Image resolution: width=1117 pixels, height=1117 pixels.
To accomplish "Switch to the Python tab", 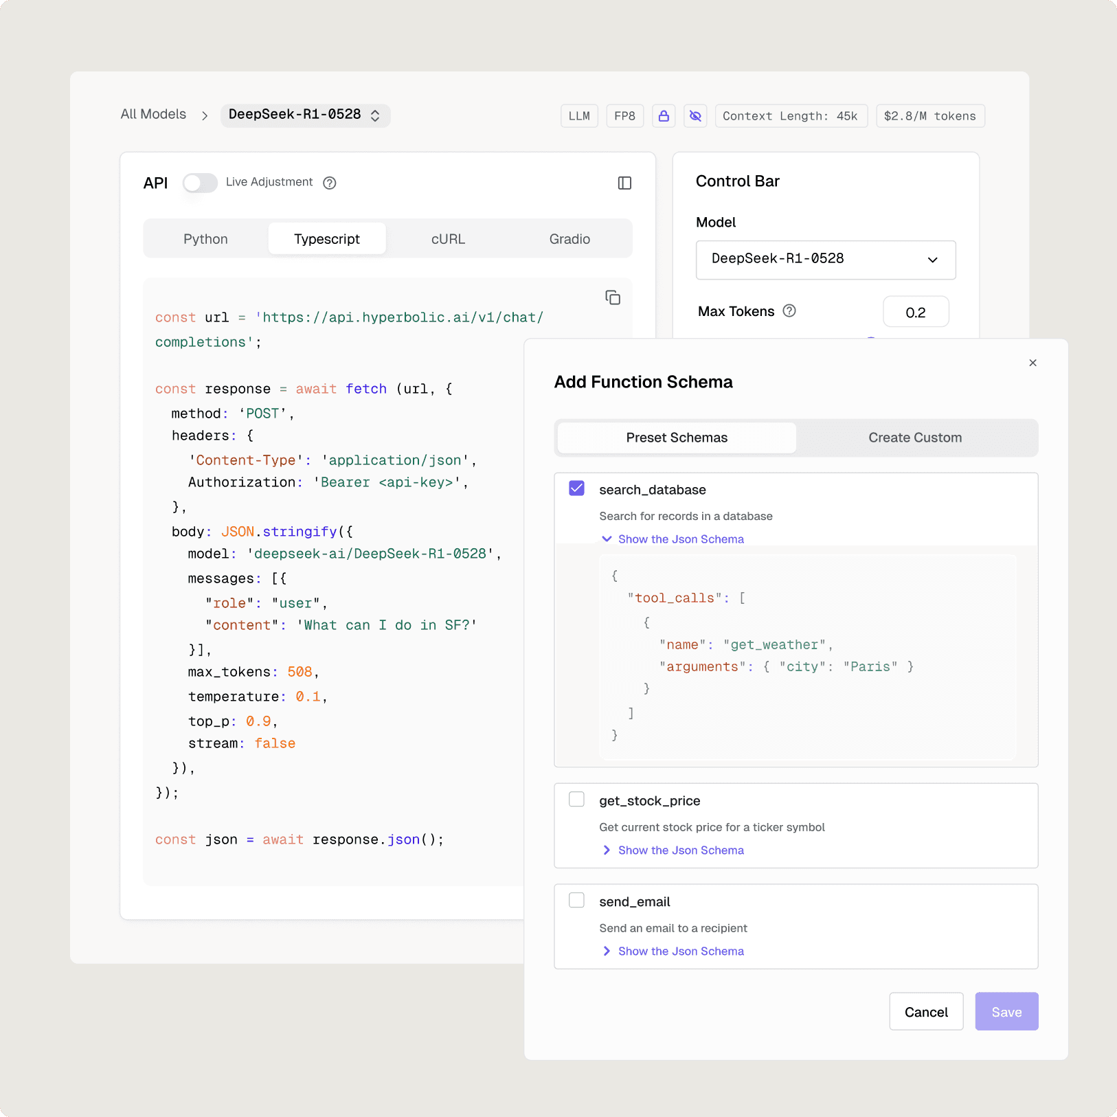I will coord(205,239).
